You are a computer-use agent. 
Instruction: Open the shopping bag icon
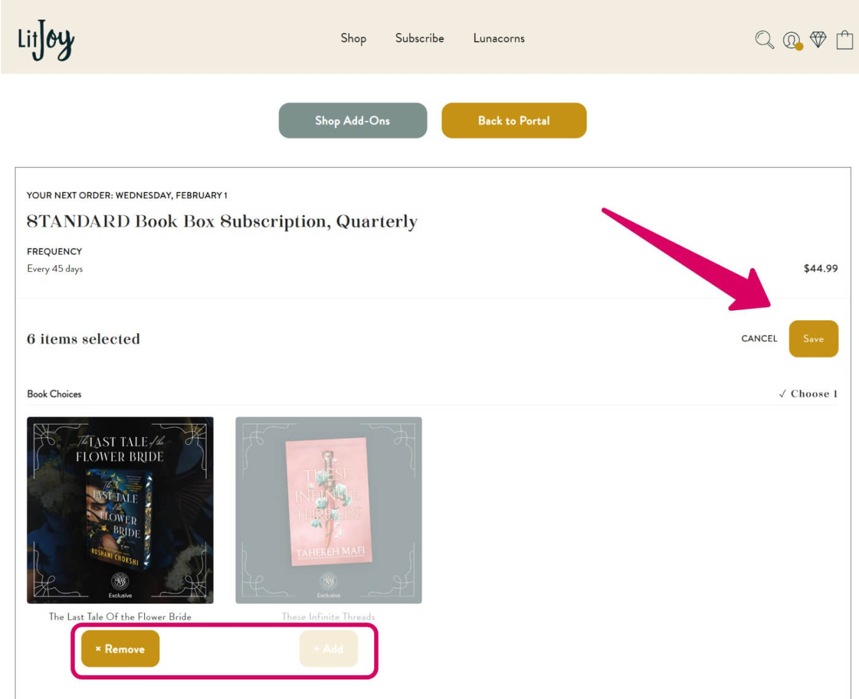845,39
